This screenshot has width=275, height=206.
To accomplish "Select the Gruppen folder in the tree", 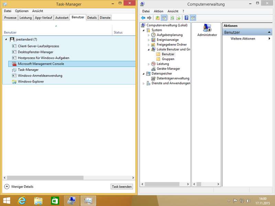I will click(x=168, y=59).
